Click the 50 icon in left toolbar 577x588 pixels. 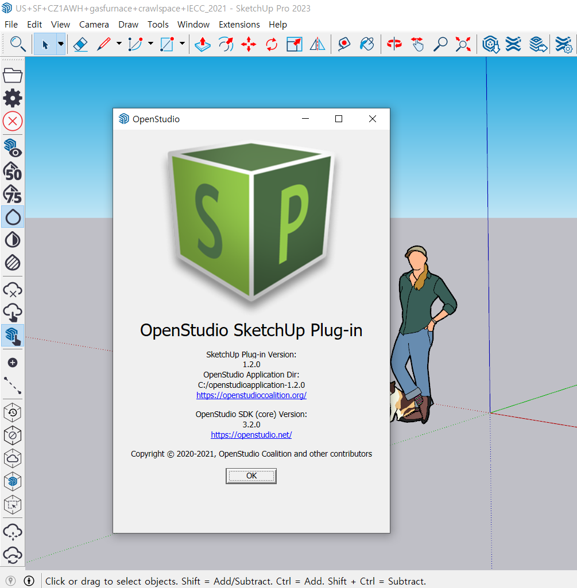[x=13, y=172]
